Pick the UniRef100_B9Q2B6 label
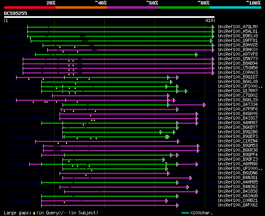 (238, 132)
